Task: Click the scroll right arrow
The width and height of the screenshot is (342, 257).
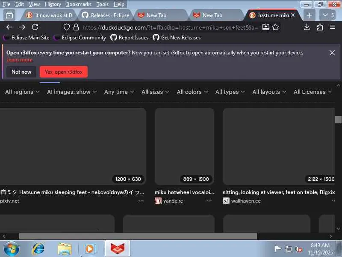Action: (x=330, y=236)
